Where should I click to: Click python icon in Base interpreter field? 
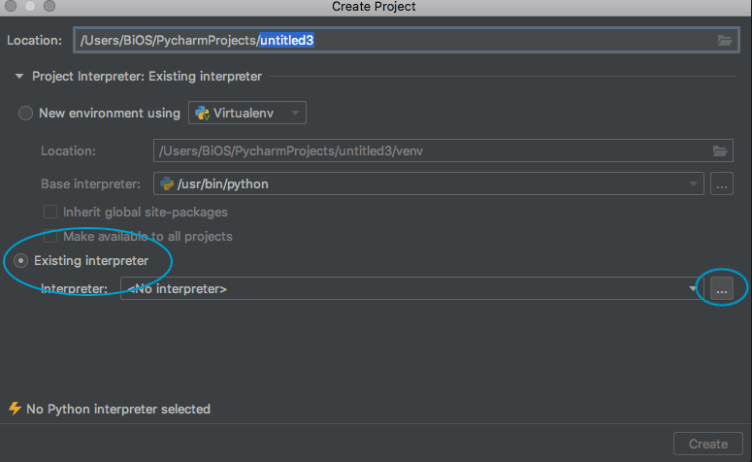(x=167, y=183)
